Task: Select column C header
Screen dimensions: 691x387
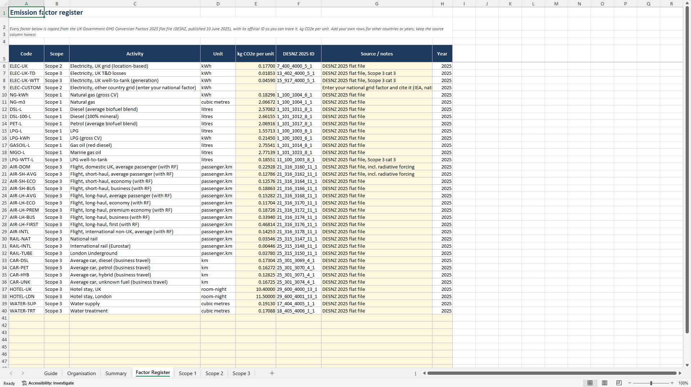Action: click(135, 4)
